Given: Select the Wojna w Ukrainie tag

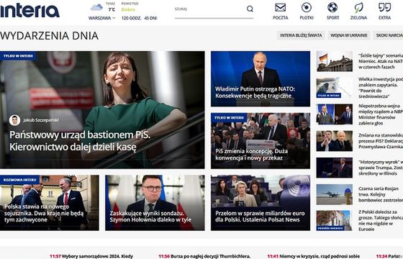Looking at the screenshot, I should click(348, 35).
